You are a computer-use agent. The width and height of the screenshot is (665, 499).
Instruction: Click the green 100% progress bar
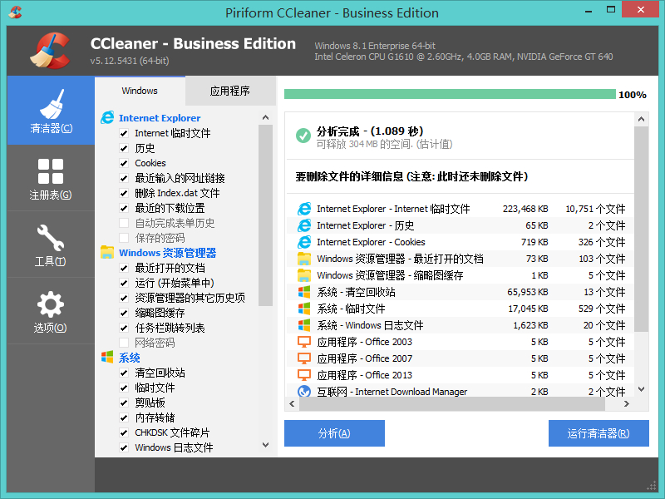(x=450, y=94)
